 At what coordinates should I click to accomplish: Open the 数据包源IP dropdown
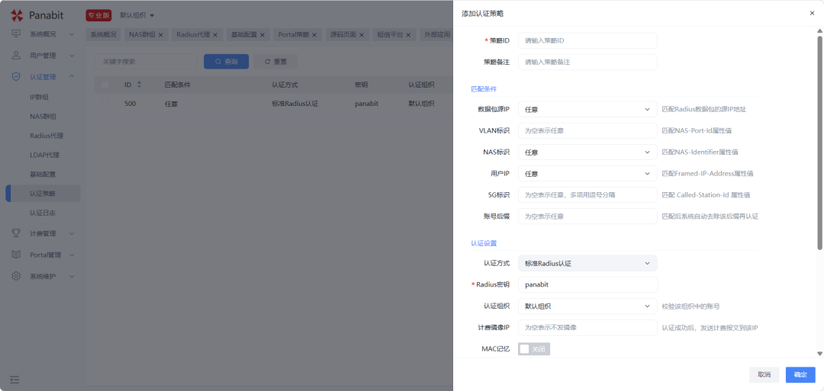(x=587, y=109)
